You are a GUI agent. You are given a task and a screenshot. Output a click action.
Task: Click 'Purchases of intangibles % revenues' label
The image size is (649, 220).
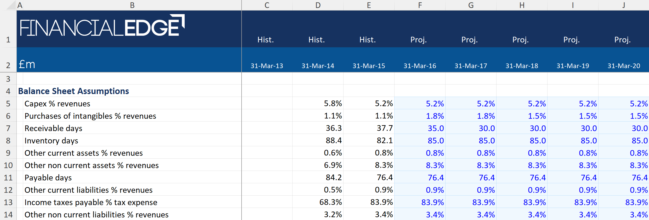pyautogui.click(x=90, y=116)
